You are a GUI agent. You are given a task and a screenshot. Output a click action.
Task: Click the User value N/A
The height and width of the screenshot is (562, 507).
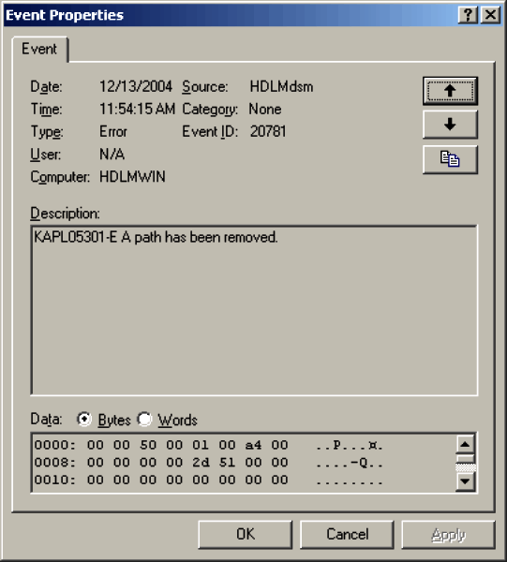(112, 155)
